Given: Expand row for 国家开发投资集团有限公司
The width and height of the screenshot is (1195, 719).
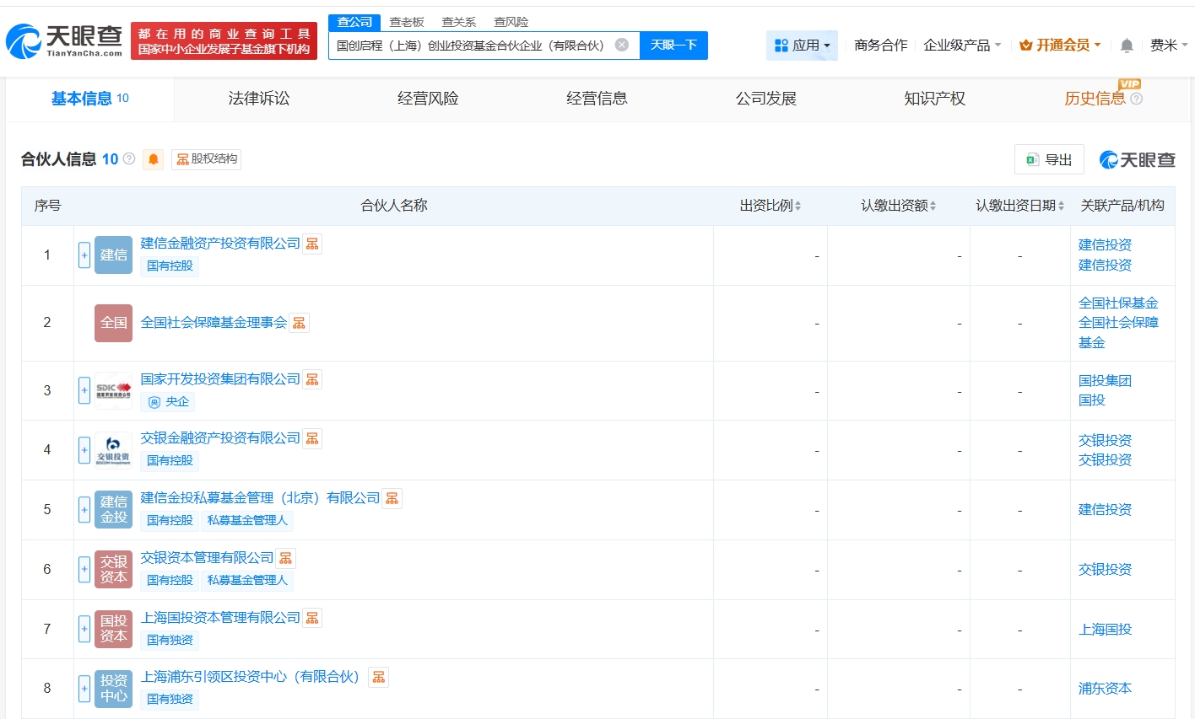Looking at the screenshot, I should coord(84,390).
